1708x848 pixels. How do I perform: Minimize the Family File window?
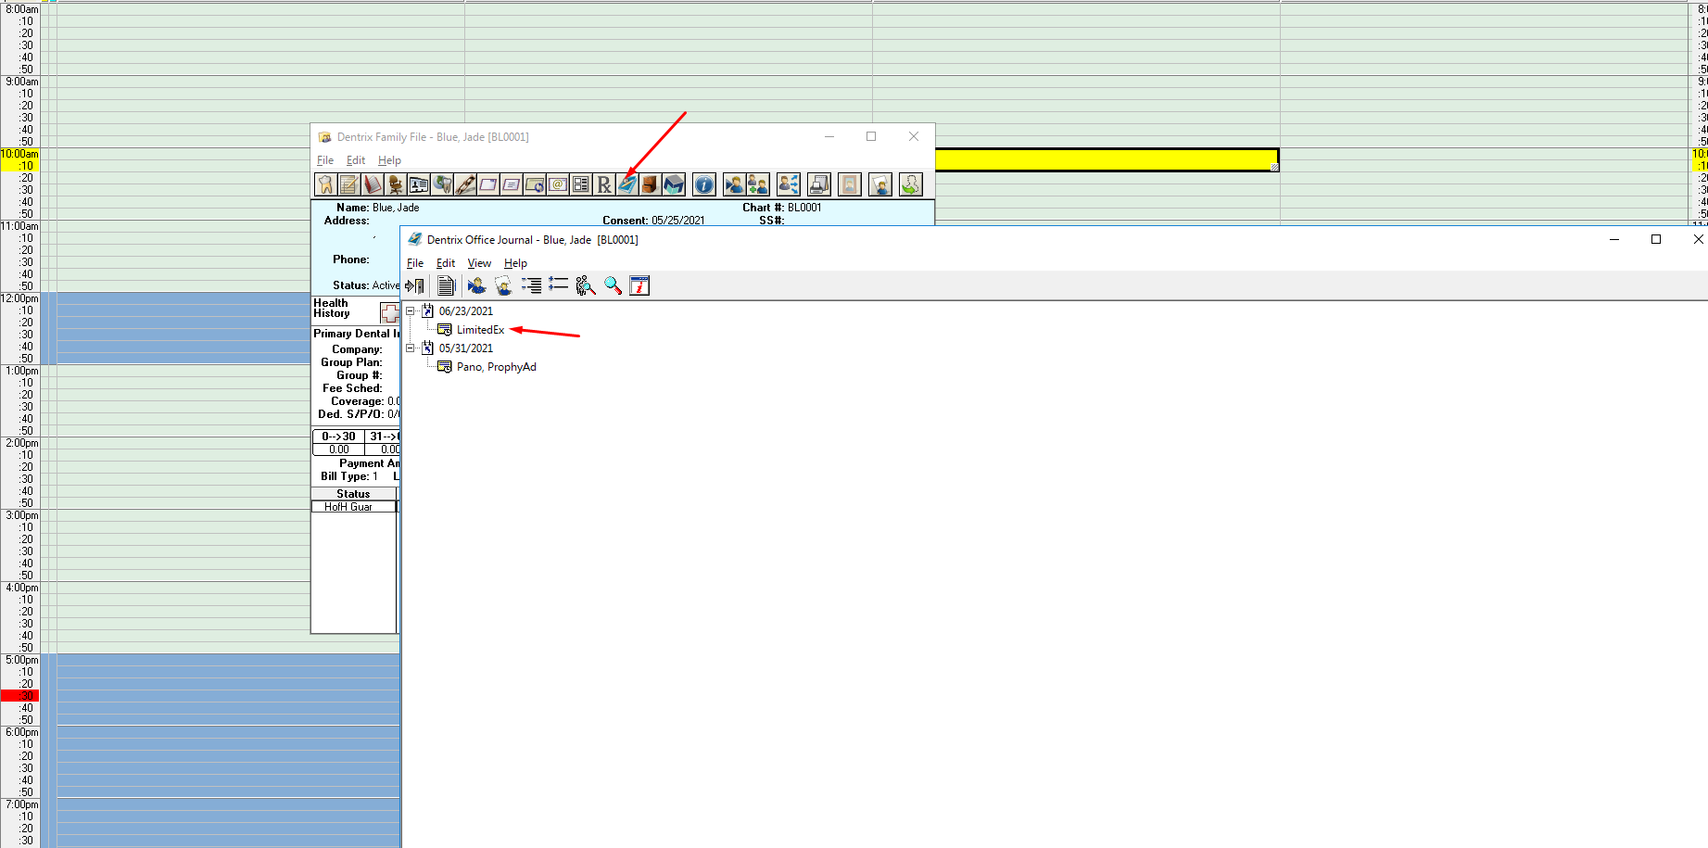(829, 136)
